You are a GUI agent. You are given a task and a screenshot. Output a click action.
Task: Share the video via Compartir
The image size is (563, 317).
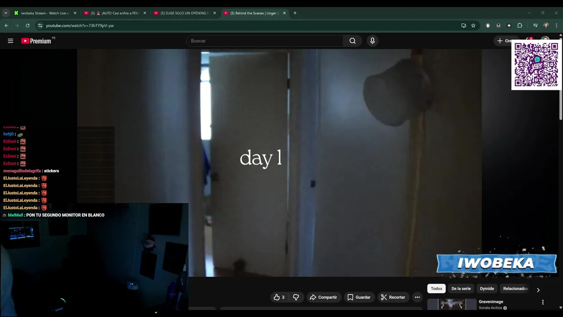(x=323, y=297)
